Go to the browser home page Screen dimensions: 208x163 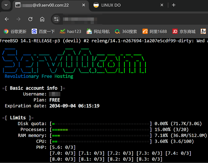[x=42, y=19]
